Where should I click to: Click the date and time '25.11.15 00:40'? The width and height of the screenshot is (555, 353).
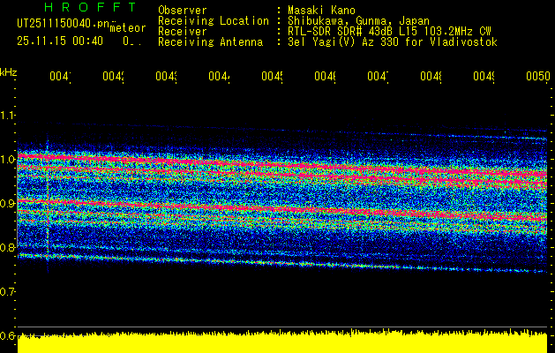click(x=60, y=41)
